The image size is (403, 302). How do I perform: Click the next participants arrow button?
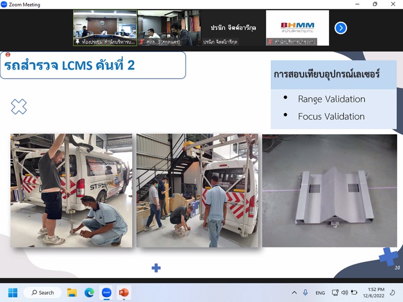point(341,28)
